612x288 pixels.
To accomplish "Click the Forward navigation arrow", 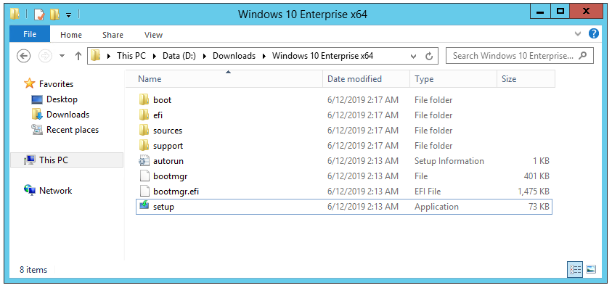I will point(46,56).
